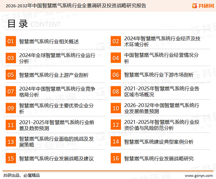Select the orange 07 chapter badge
The image size is (216, 179).
(11, 92)
